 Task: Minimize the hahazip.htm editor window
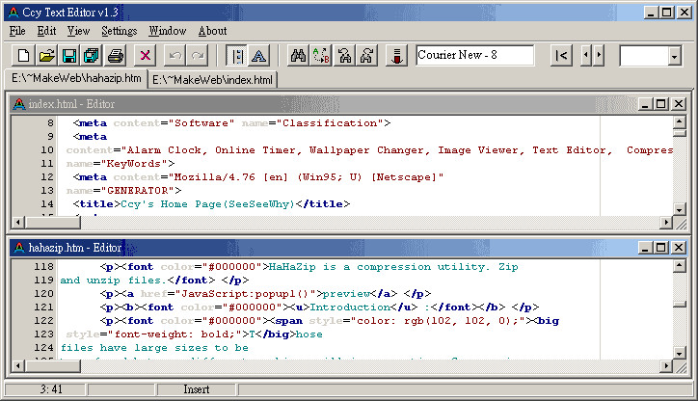tap(645, 248)
